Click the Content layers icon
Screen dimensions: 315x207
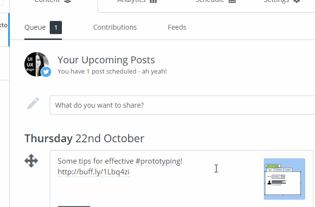click(x=67, y=1)
